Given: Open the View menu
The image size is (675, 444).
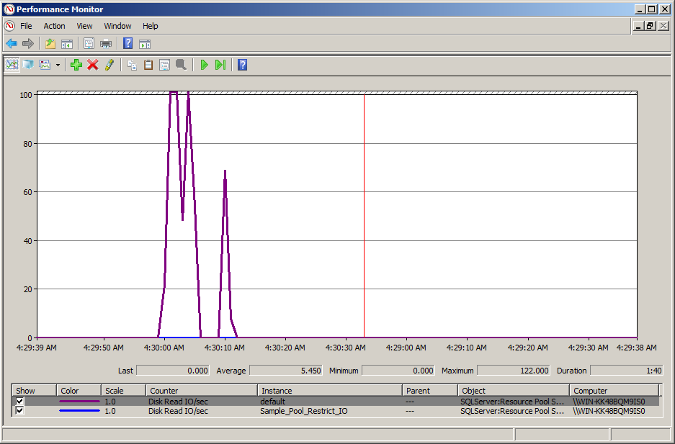Looking at the screenshot, I should pos(84,26).
